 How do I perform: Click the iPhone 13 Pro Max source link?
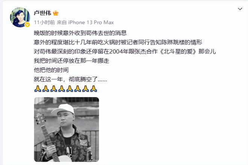[x=91, y=22]
